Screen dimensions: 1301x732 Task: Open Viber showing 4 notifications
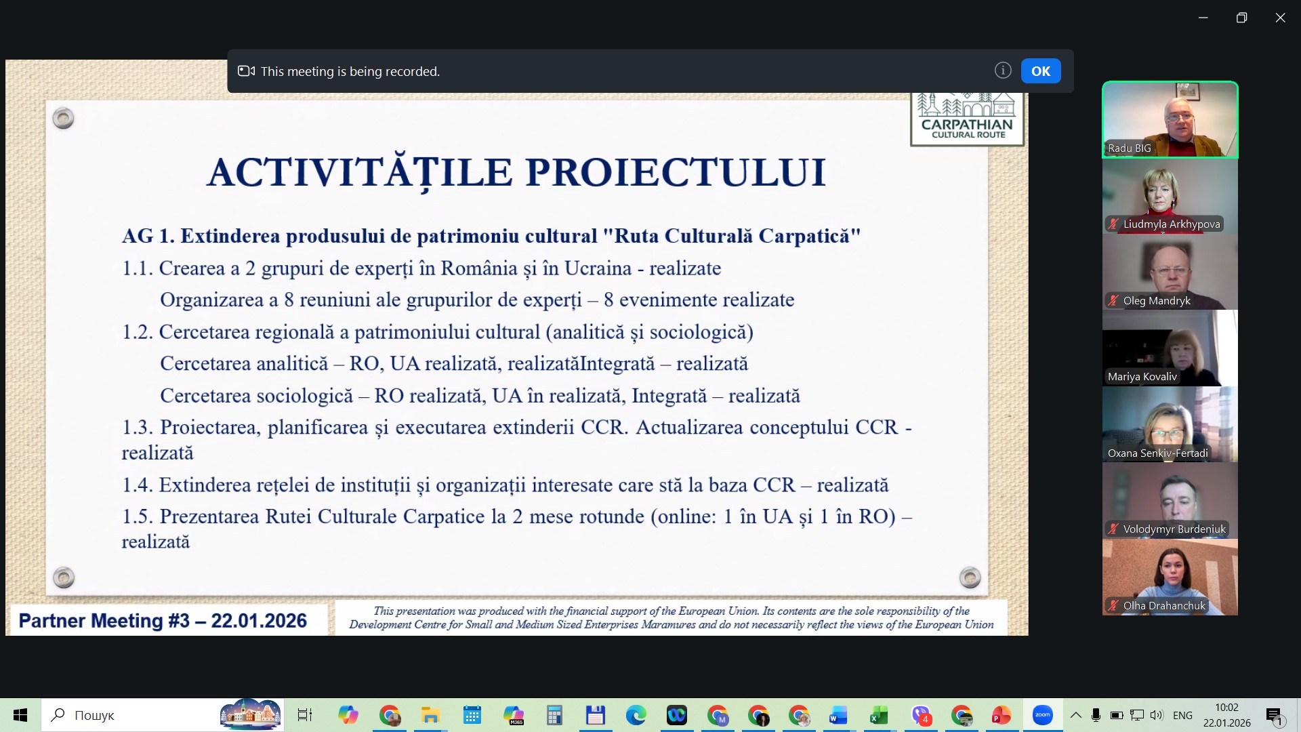click(x=920, y=715)
